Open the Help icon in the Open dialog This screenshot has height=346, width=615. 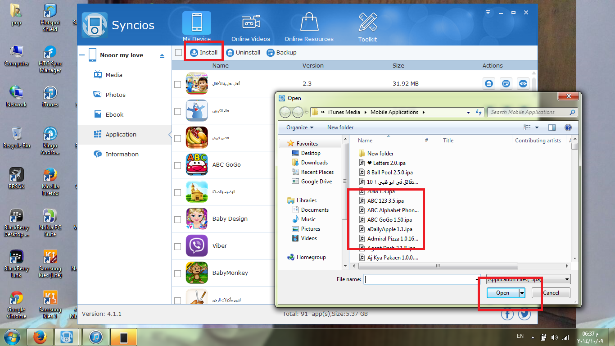[568, 127]
